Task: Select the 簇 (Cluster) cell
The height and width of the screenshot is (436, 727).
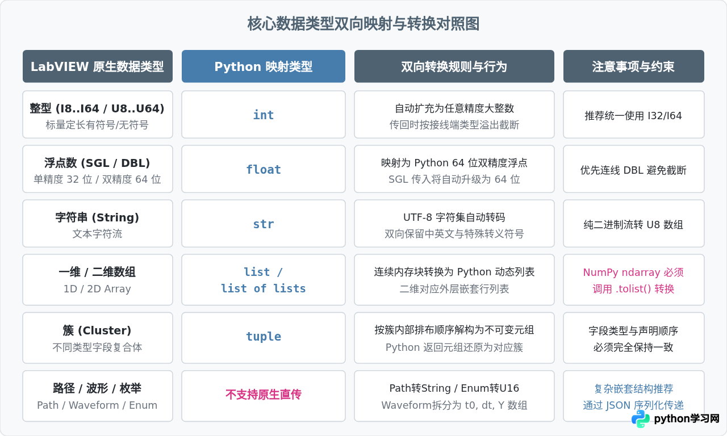Action: click(x=98, y=338)
